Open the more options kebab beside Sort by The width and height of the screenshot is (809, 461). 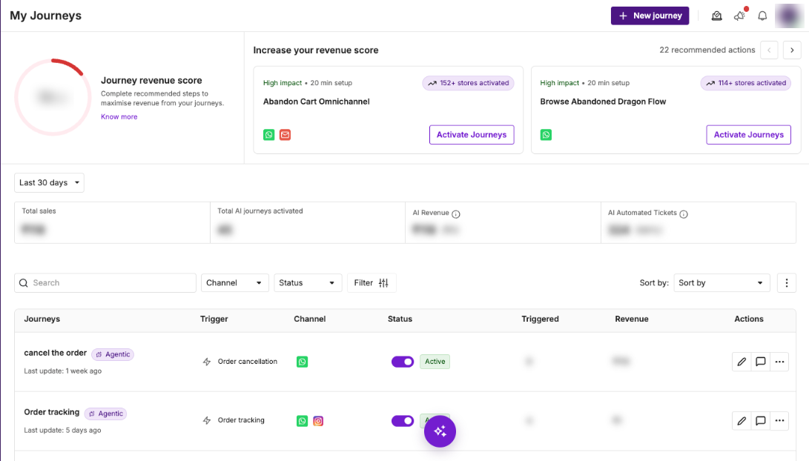coord(786,282)
